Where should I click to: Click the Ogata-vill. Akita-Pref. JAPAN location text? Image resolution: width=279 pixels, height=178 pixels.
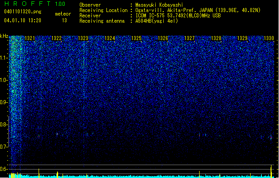point(198,10)
